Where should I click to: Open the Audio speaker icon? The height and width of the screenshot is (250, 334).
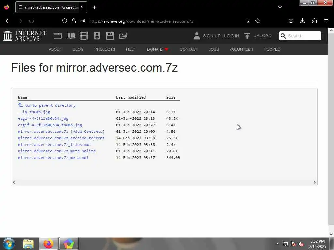click(97, 36)
